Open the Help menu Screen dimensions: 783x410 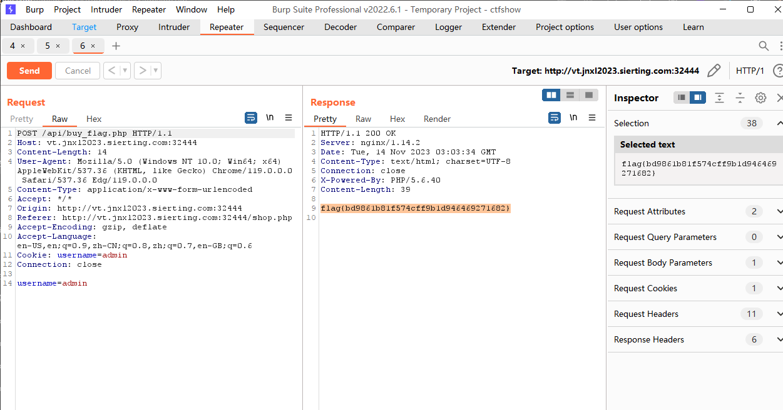click(x=226, y=9)
